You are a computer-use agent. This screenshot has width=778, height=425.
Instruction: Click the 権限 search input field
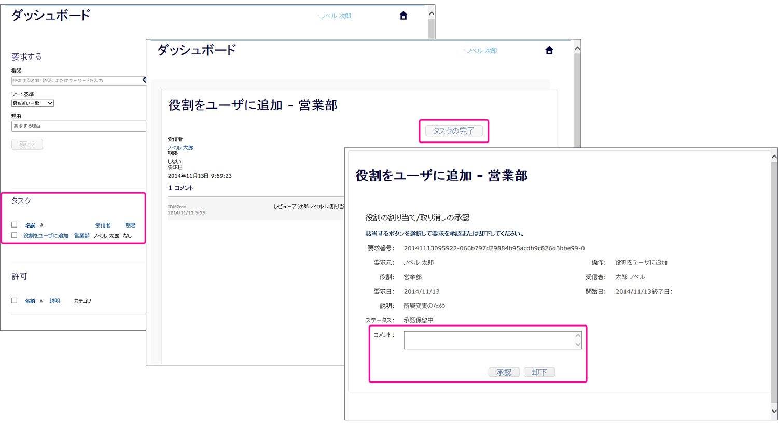(78, 80)
